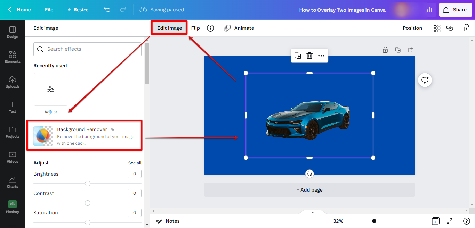Image resolution: width=475 pixels, height=228 pixels.
Task: Switch to the Elements sidebar tab
Action: (13, 57)
